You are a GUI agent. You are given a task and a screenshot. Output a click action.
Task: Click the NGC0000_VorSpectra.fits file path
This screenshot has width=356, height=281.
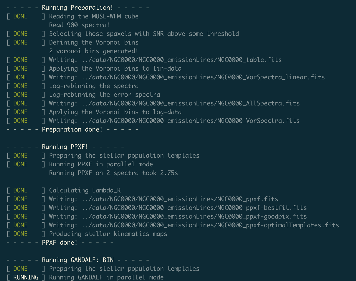191,121
